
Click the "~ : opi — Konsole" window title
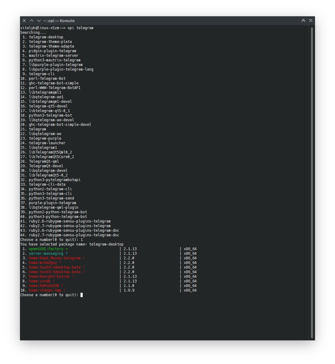[x=59, y=21]
